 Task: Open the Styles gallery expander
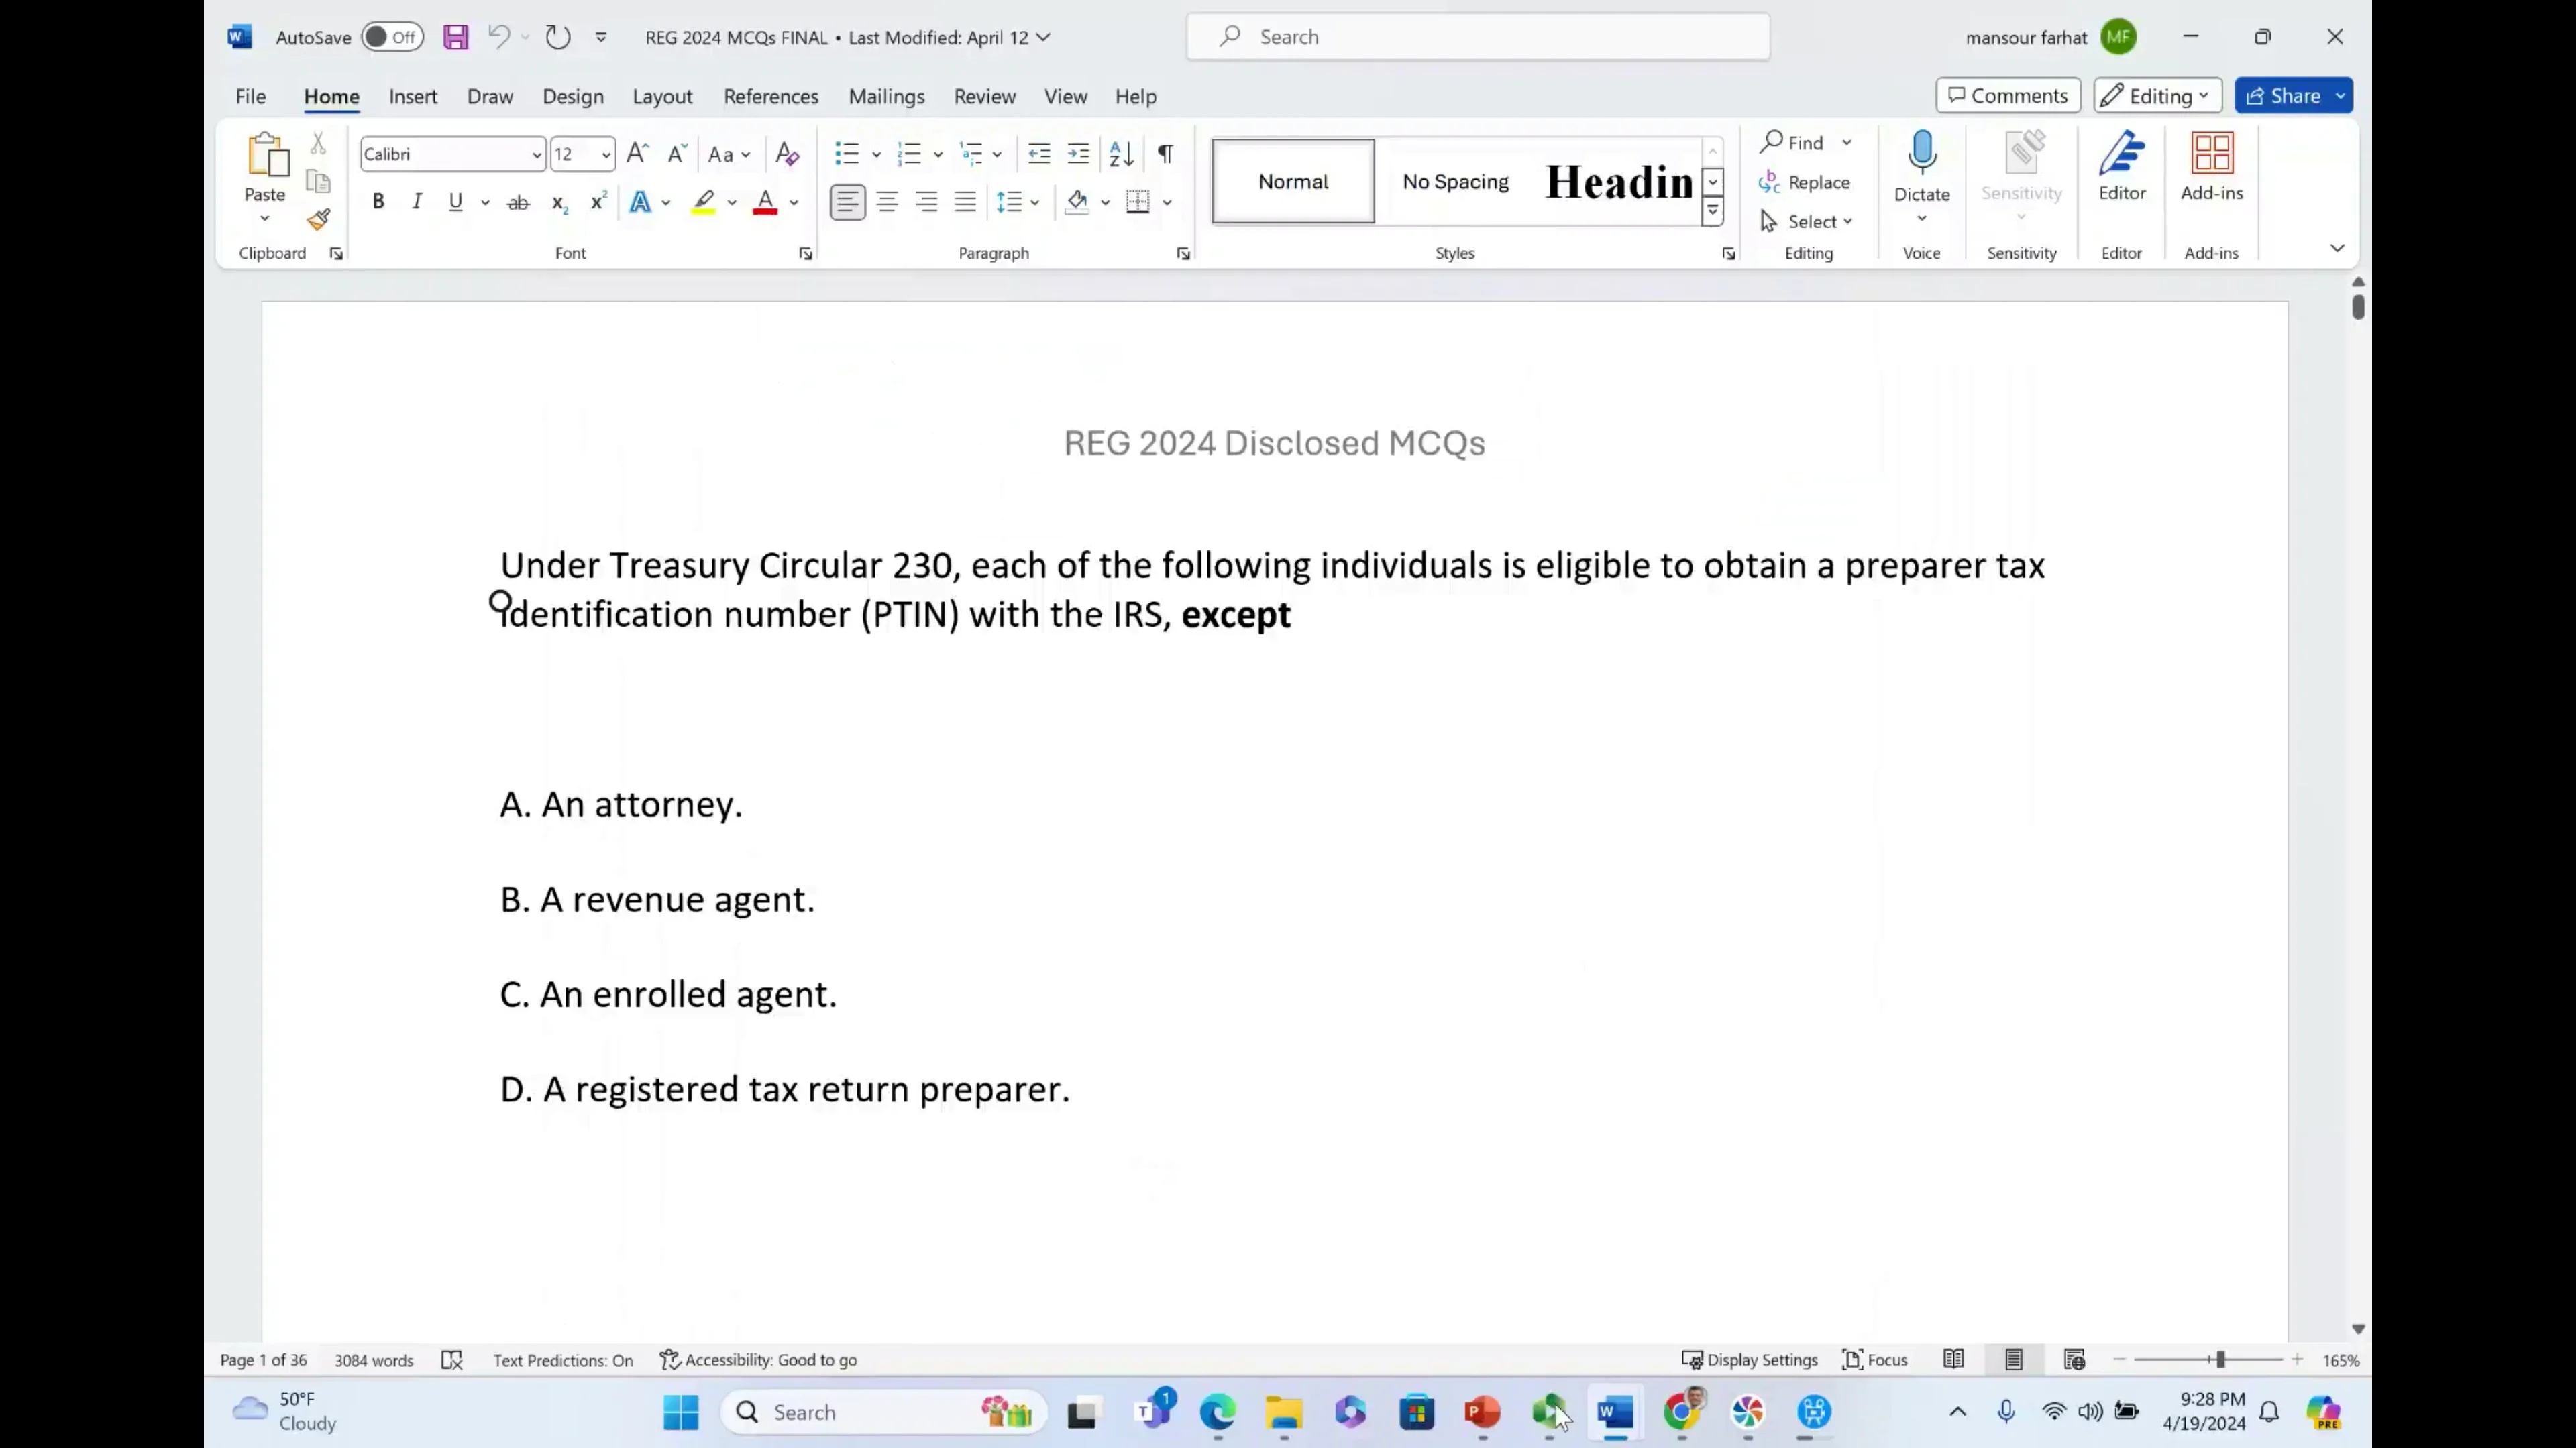click(1712, 211)
